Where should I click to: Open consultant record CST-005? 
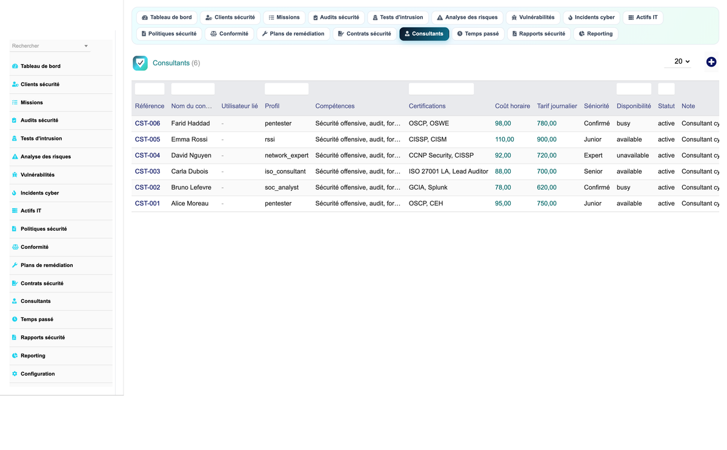[148, 139]
